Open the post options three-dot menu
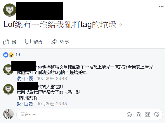165x123 pixels. (161, 6)
